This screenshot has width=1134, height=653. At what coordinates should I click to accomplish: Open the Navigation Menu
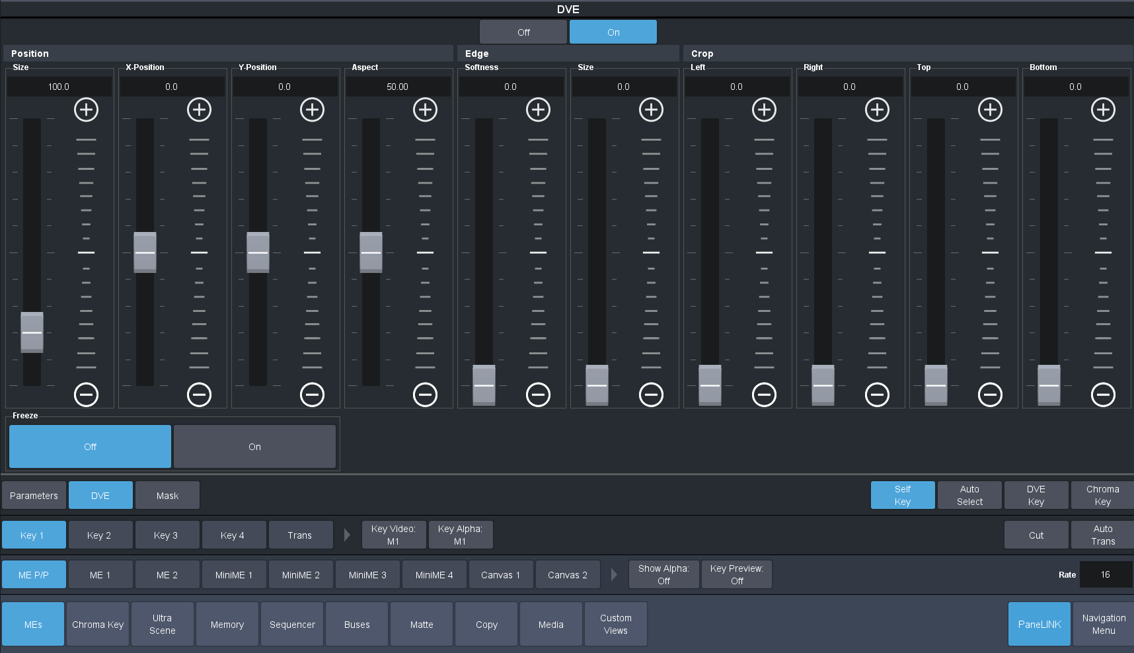pos(1103,624)
